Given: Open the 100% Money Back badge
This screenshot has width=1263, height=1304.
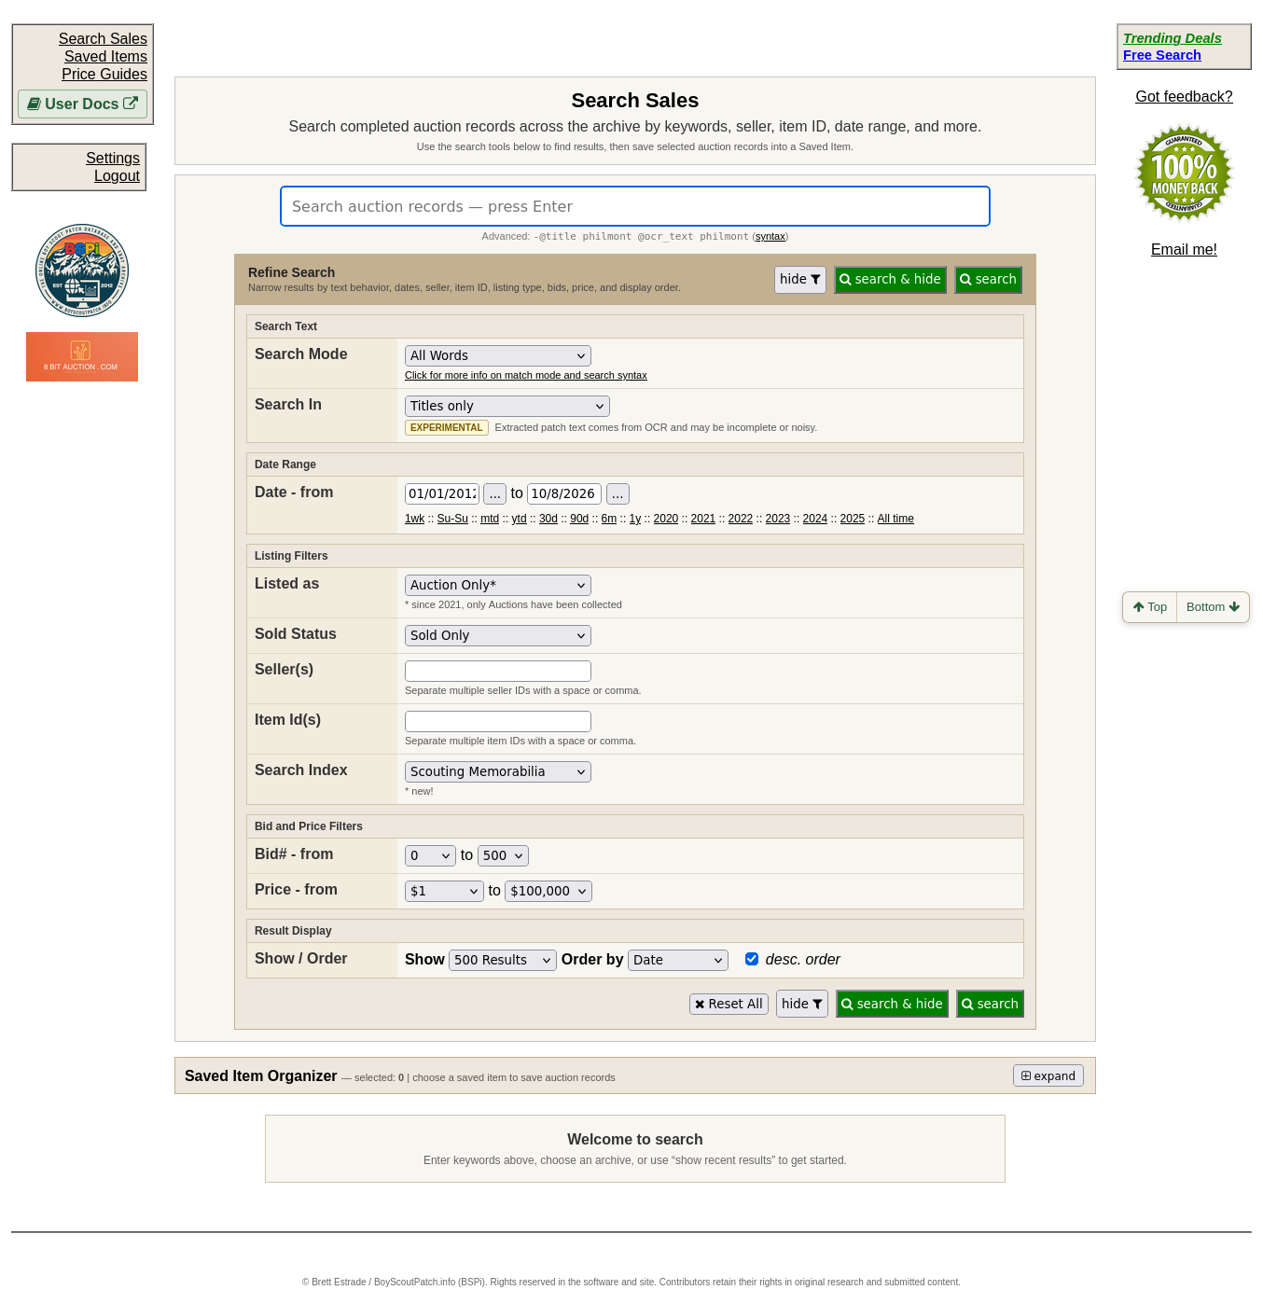Looking at the screenshot, I should pos(1184,173).
